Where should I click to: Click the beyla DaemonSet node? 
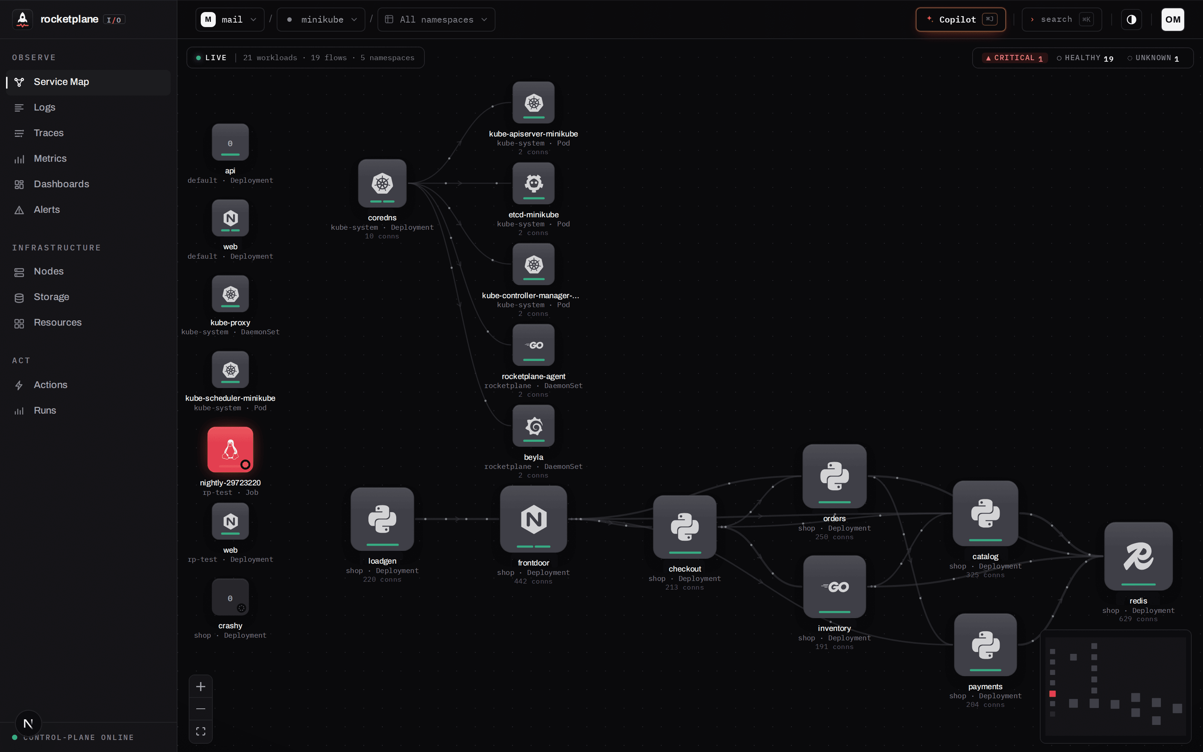tap(533, 426)
